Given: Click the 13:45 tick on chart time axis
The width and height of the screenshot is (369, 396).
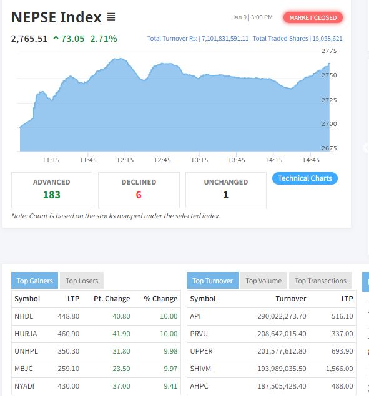Looking at the screenshot, I should pos(237,160).
